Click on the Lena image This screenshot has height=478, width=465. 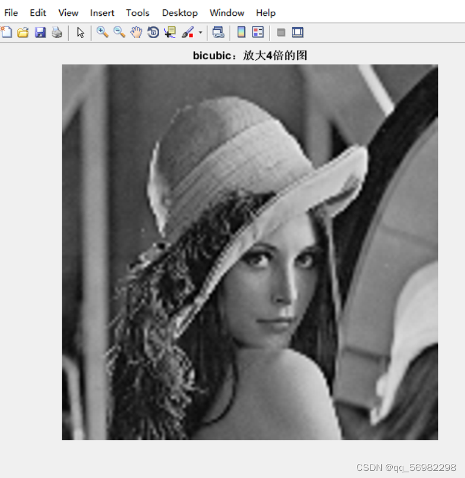click(x=250, y=252)
